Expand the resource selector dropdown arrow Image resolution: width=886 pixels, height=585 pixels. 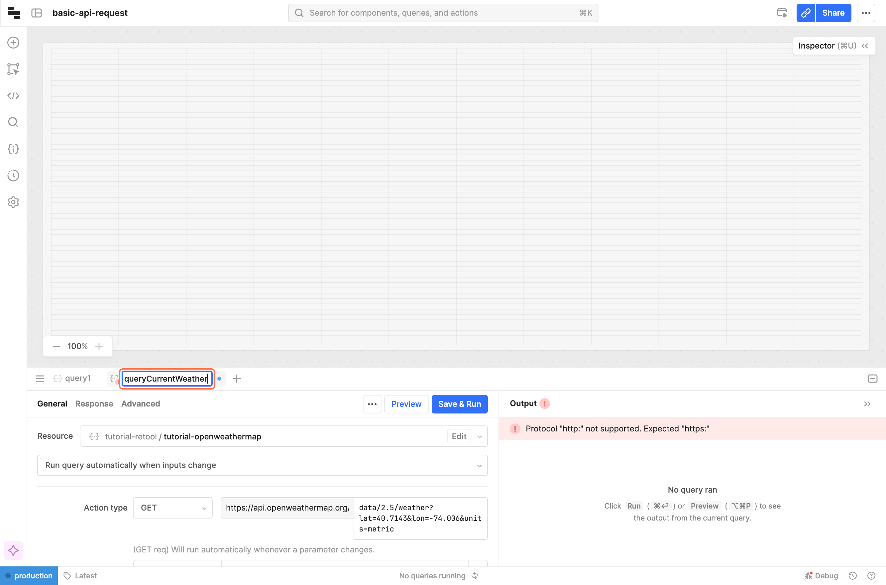click(479, 436)
